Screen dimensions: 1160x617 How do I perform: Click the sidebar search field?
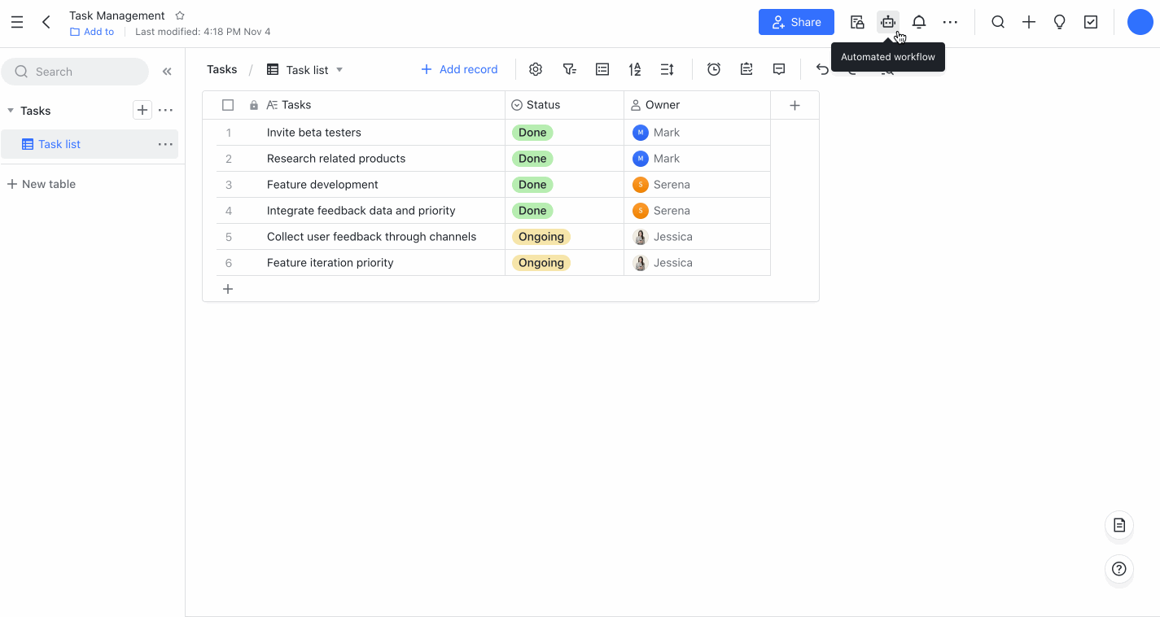pos(75,72)
